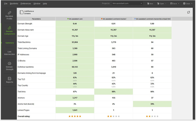Click the 320 Domains linking from homepage value
The height and width of the screenshot is (121, 196).
[75, 73]
